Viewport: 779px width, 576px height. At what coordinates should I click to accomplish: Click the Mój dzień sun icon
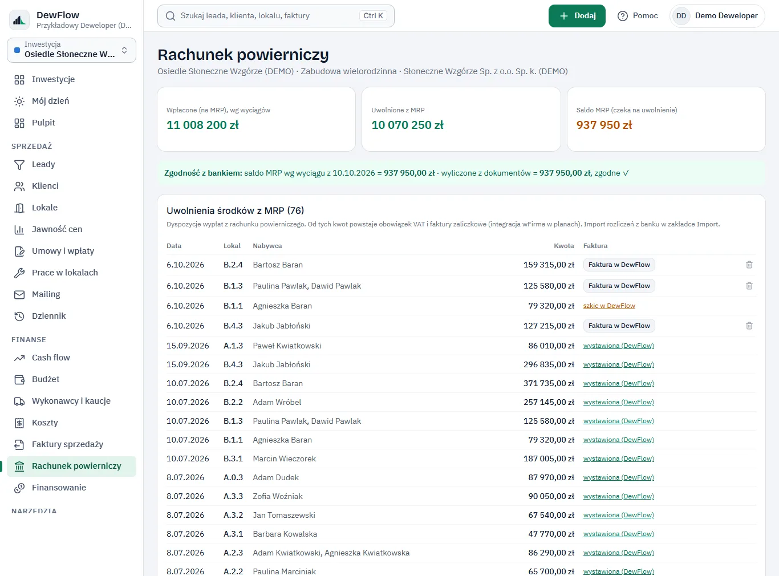(x=19, y=102)
